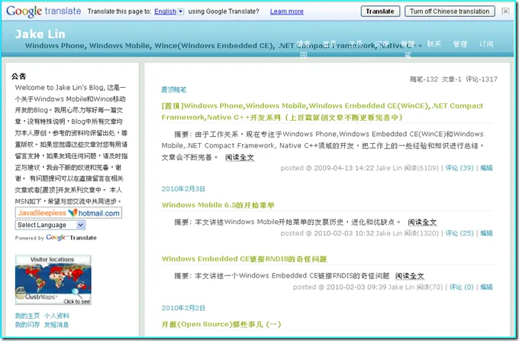Turn off Chinese translation
This screenshot has width=519, height=341.
click(450, 11)
